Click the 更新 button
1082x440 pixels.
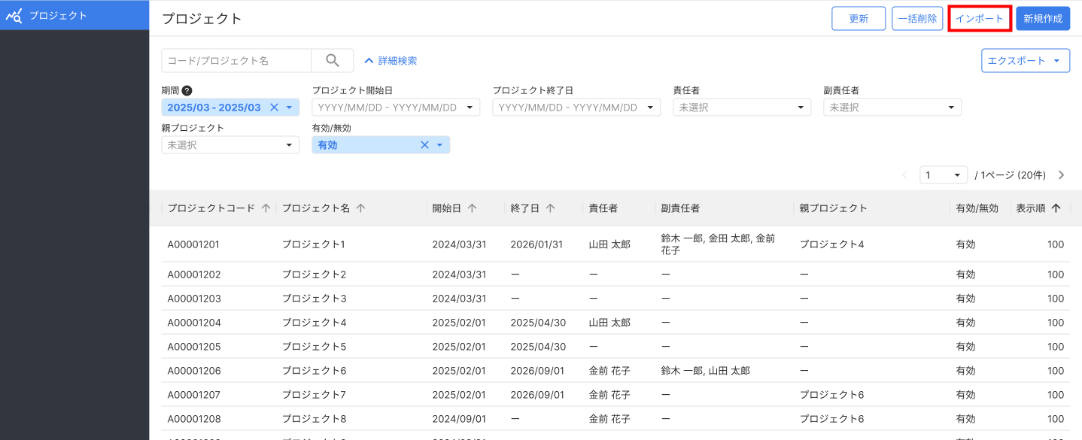click(859, 19)
